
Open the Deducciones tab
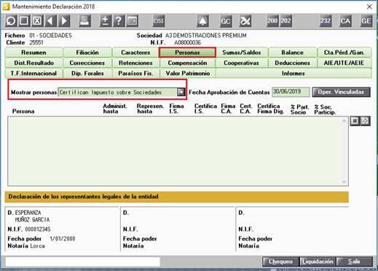click(293, 63)
